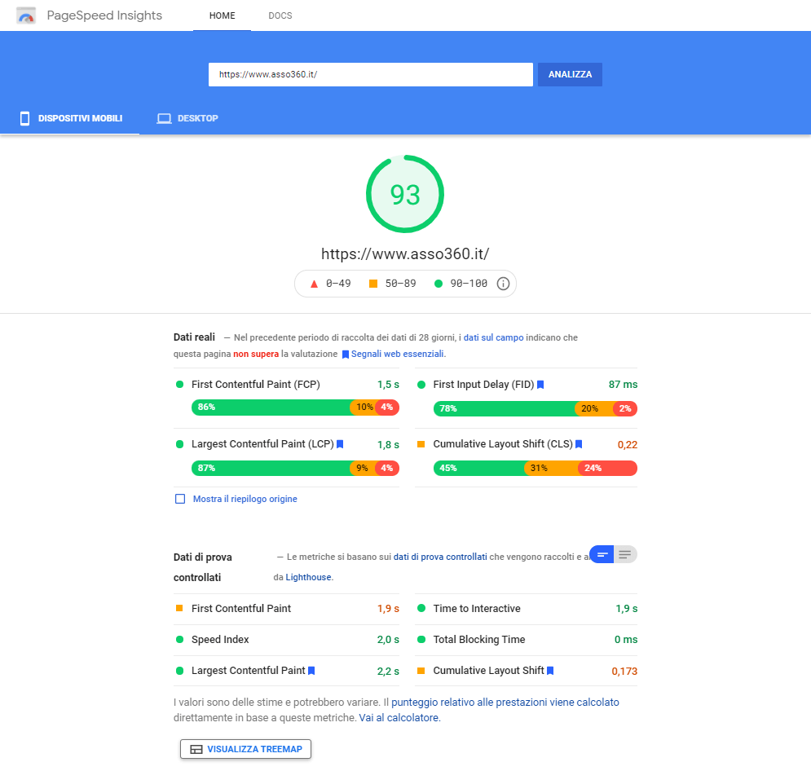Click the treemap icon in Visualizza Treemap button
The image size is (811, 771).
pyautogui.click(x=196, y=749)
